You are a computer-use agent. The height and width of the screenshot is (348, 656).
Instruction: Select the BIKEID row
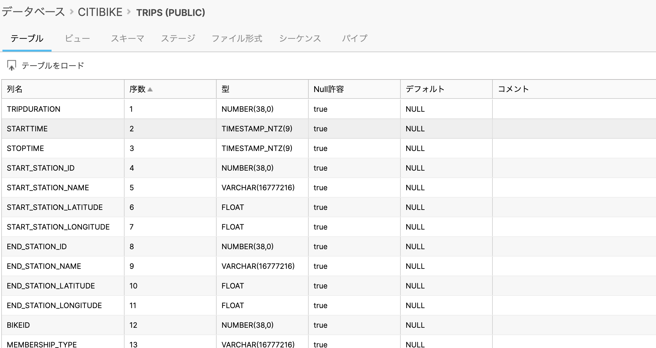coord(18,325)
